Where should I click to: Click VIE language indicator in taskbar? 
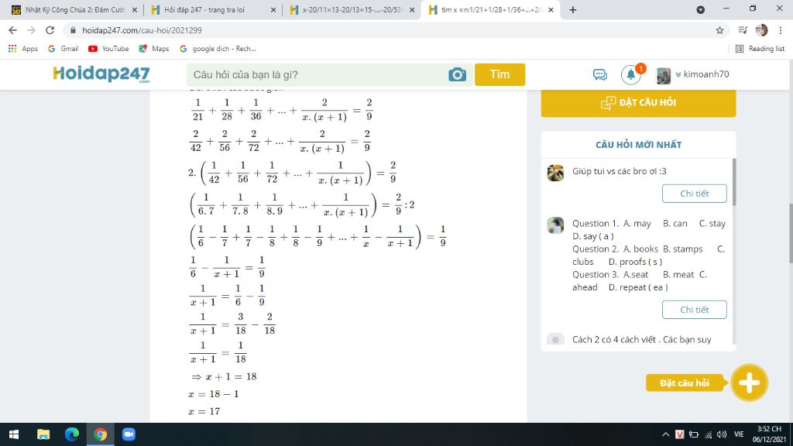coord(739,434)
